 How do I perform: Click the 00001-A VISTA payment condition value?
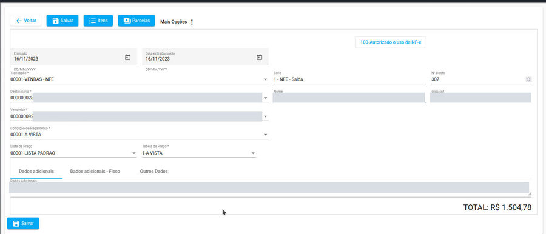click(x=25, y=135)
